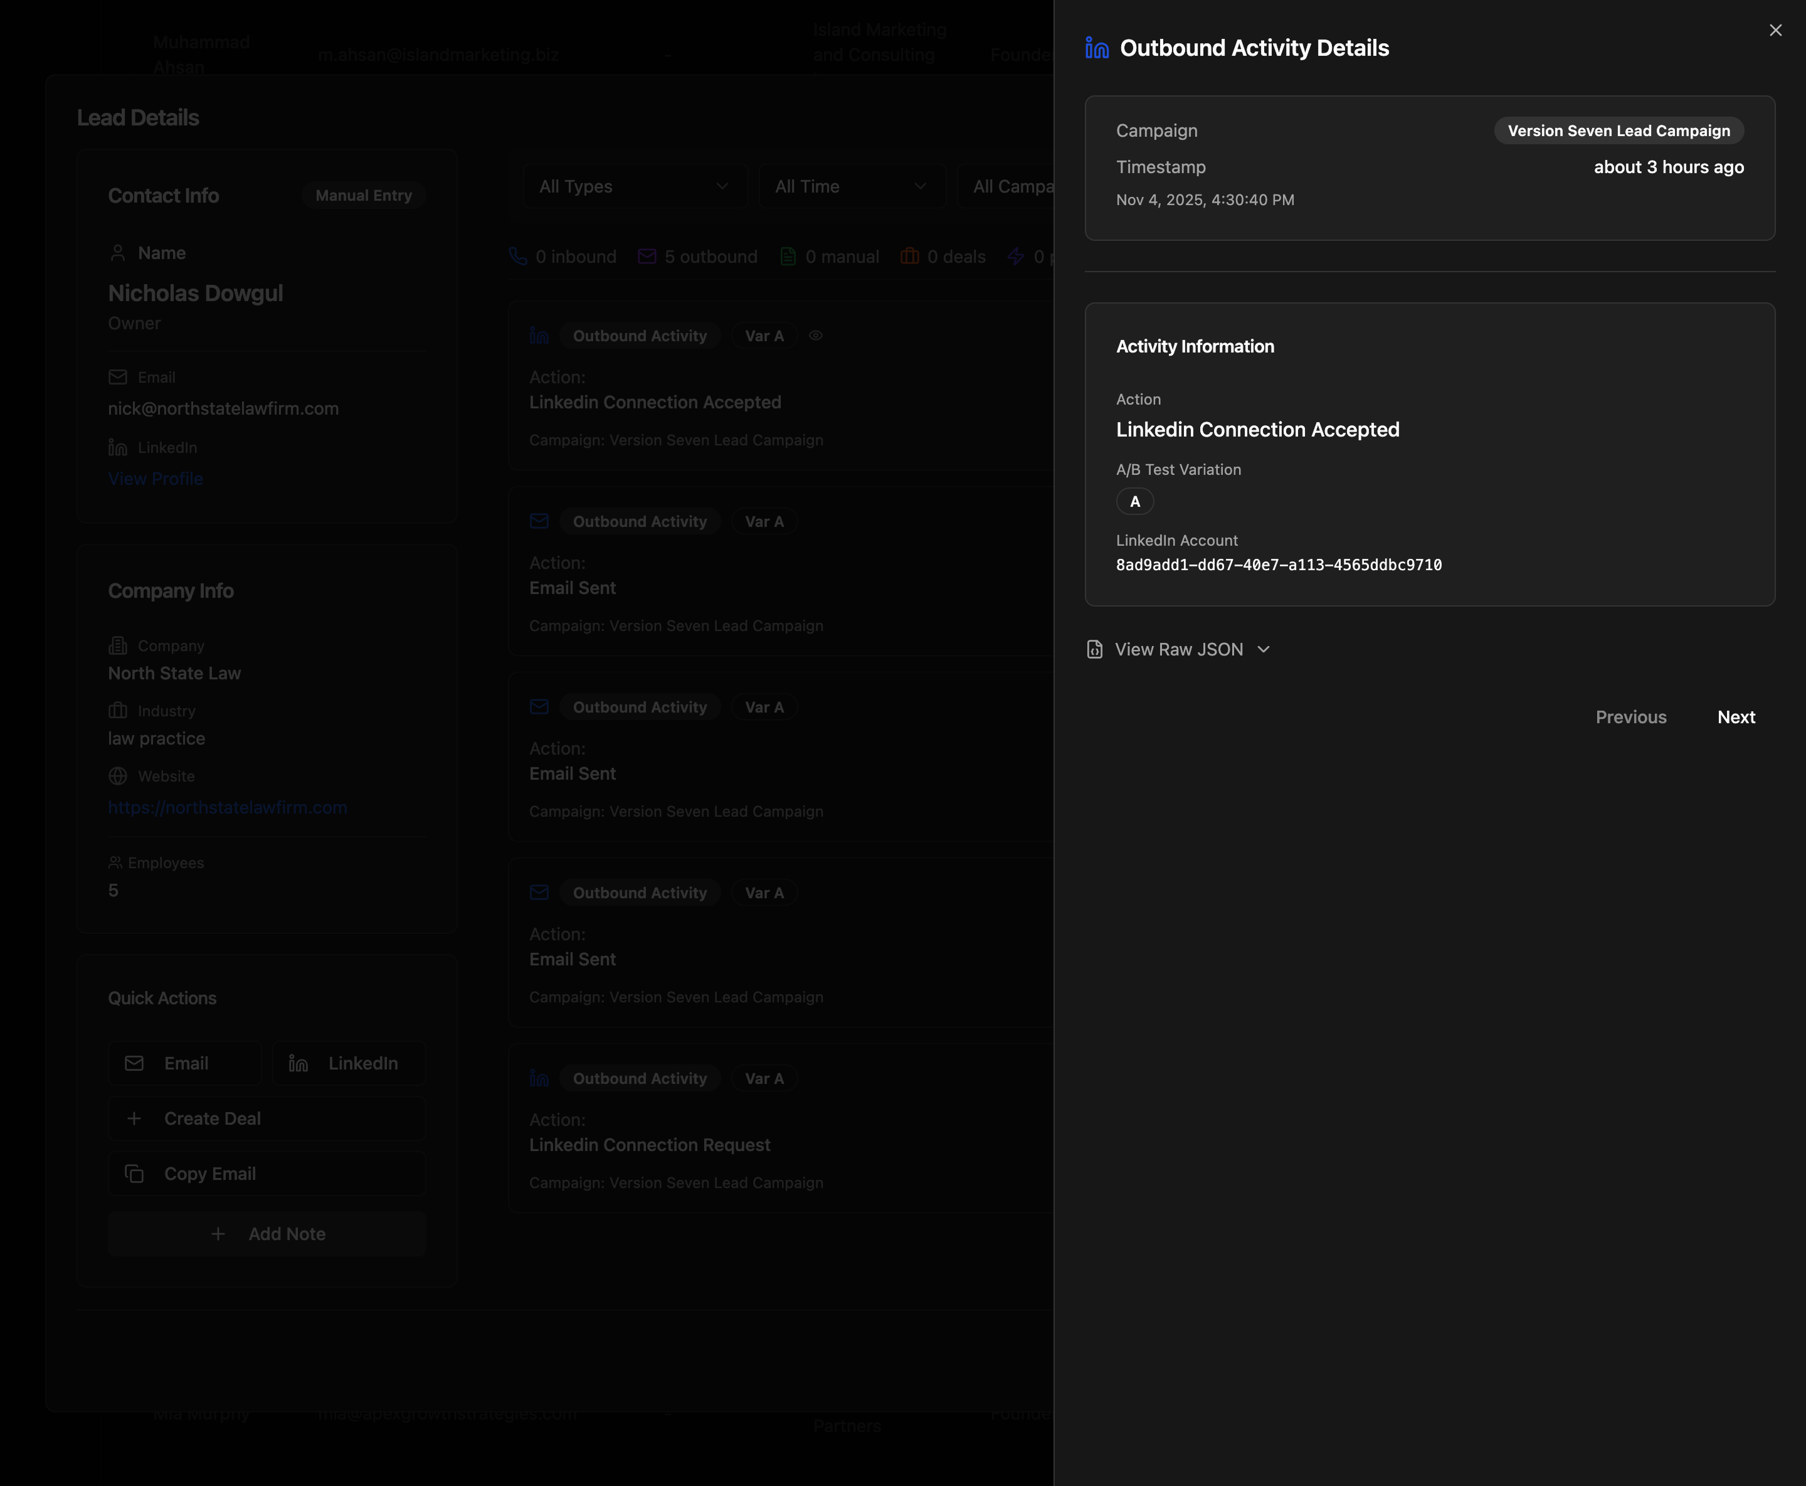Click the LinkedIn icon in the panel header

[x=1097, y=48]
